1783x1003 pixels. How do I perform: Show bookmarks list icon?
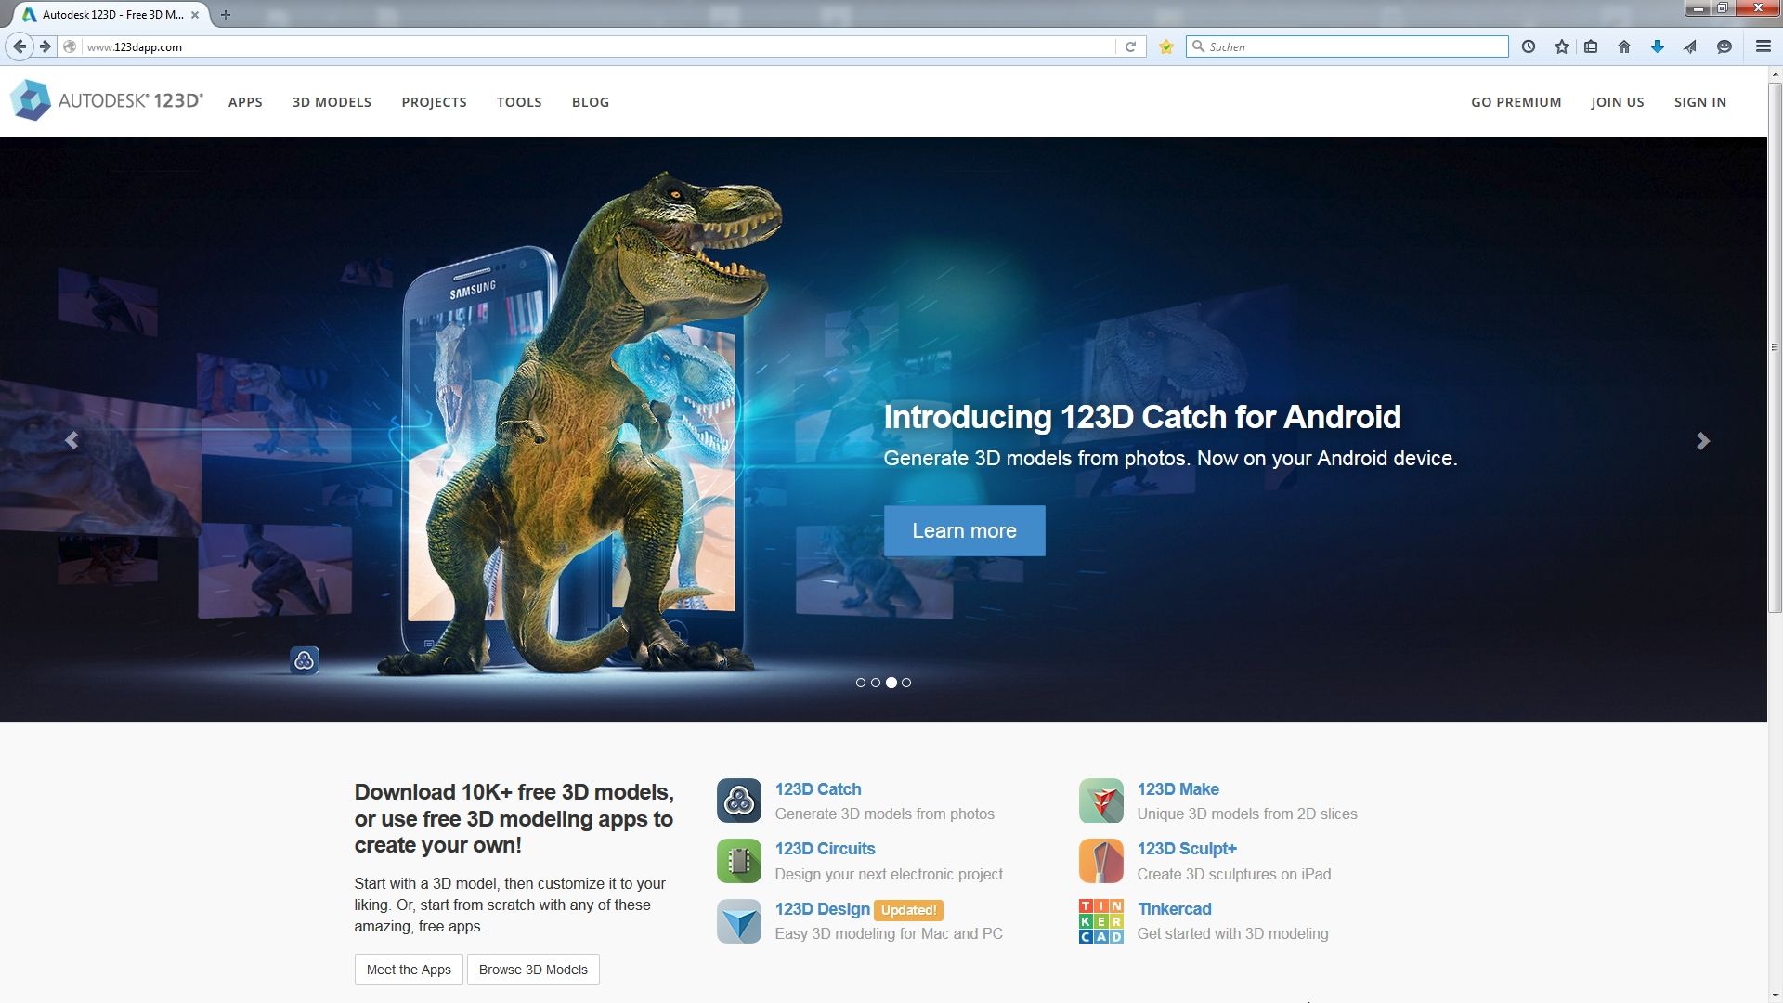click(x=1591, y=46)
